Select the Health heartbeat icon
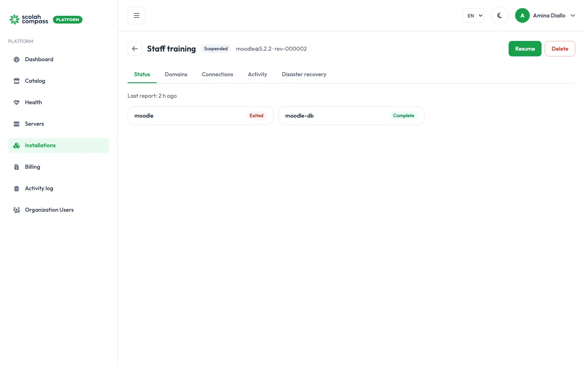Viewport: 585px width, 365px height. (x=17, y=103)
